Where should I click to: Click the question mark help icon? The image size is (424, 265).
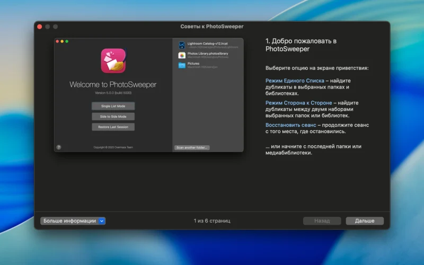pyautogui.click(x=59, y=147)
